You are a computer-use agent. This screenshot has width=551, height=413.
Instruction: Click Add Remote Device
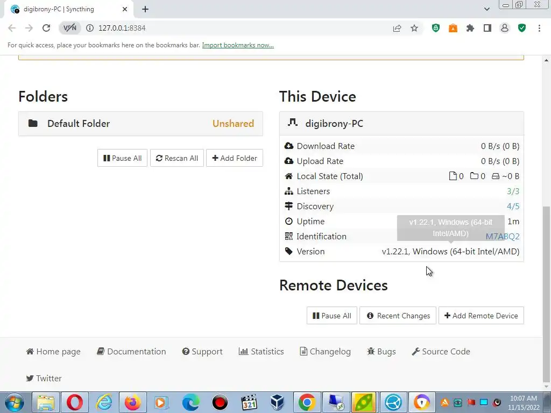tap(481, 316)
